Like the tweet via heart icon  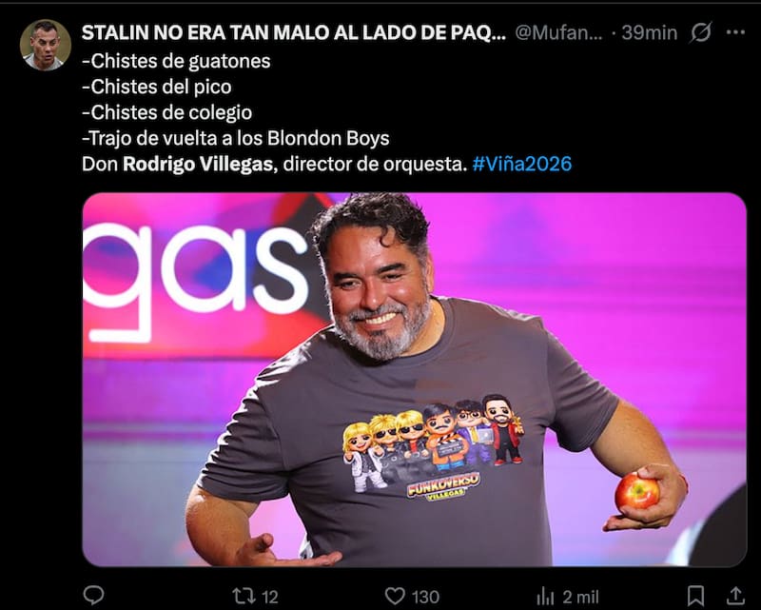[x=395, y=596]
